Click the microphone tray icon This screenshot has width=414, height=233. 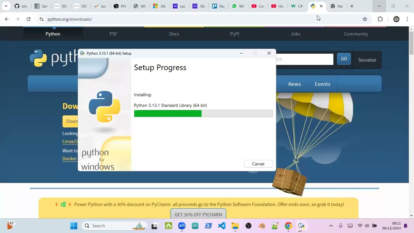pyautogui.click(x=341, y=226)
